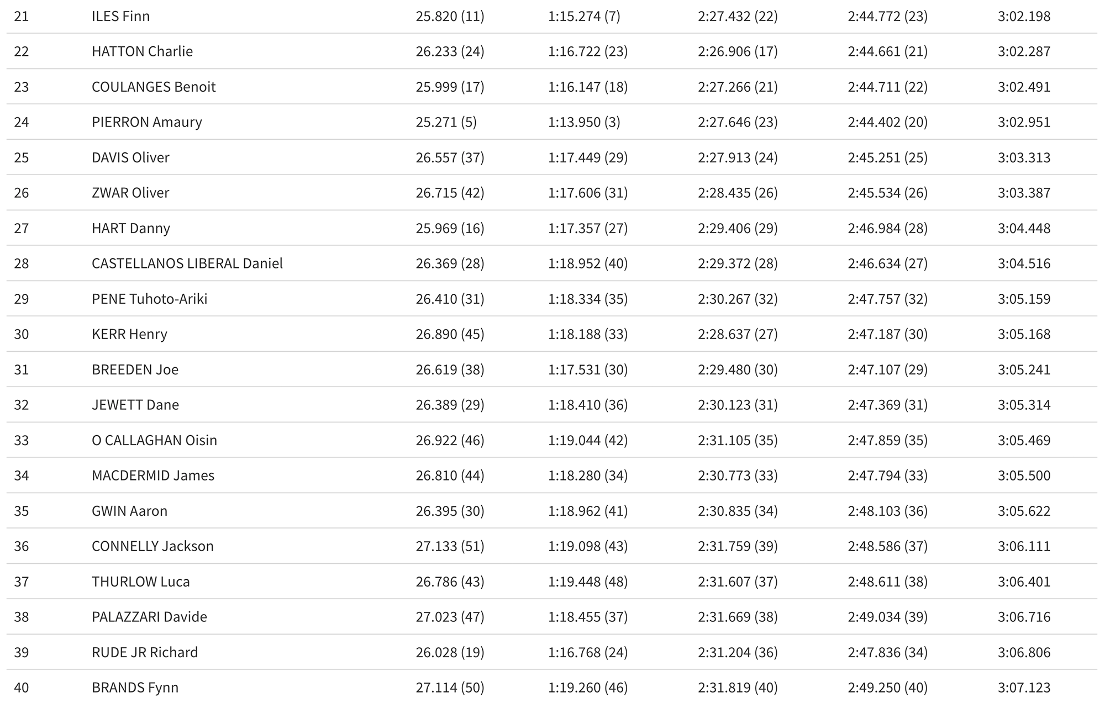Image resolution: width=1105 pixels, height=703 pixels.
Task: Select JEWETT Dane's rider name
Action: (135, 405)
